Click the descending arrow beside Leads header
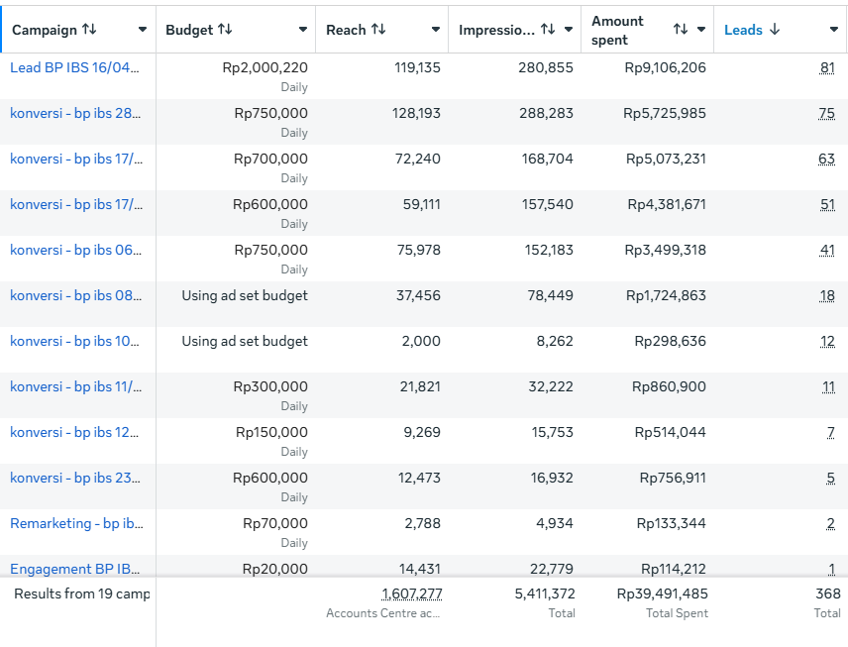 [775, 30]
